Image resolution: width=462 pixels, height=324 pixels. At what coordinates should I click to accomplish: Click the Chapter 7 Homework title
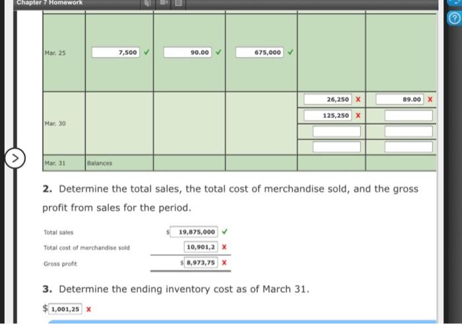click(49, 3)
